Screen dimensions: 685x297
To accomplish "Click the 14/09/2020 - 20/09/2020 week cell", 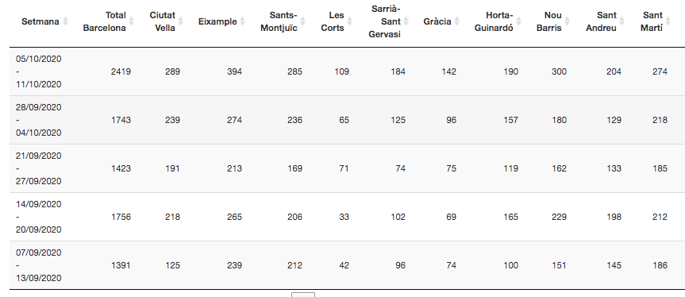I will [x=39, y=217].
